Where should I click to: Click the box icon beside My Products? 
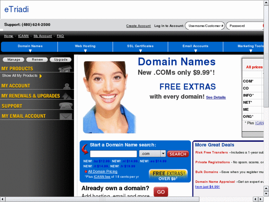click(65, 69)
